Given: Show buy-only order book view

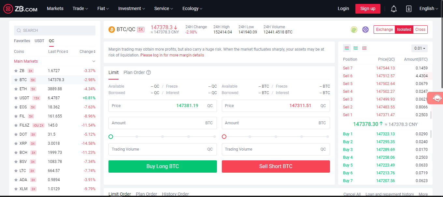Looking at the screenshot, I should 356,48.
